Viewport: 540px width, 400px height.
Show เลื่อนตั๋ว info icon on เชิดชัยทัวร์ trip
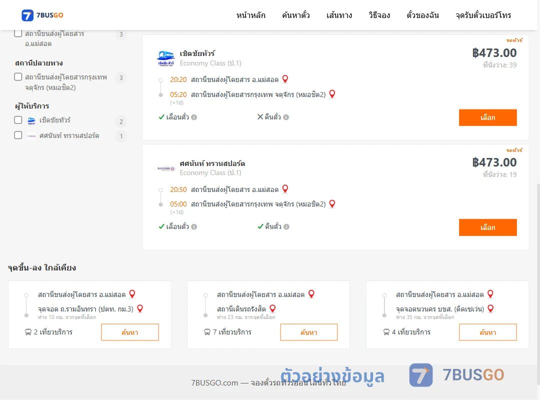click(194, 117)
